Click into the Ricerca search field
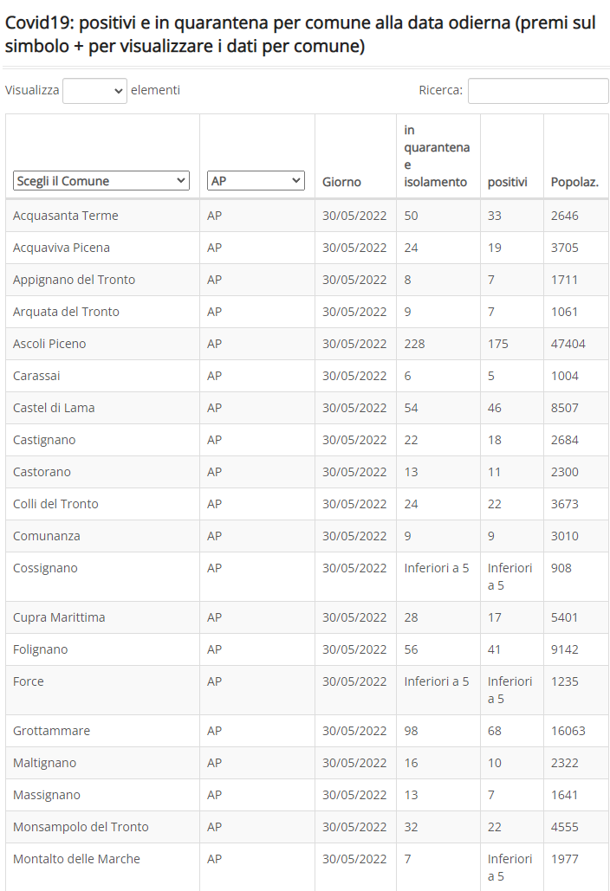 click(538, 91)
